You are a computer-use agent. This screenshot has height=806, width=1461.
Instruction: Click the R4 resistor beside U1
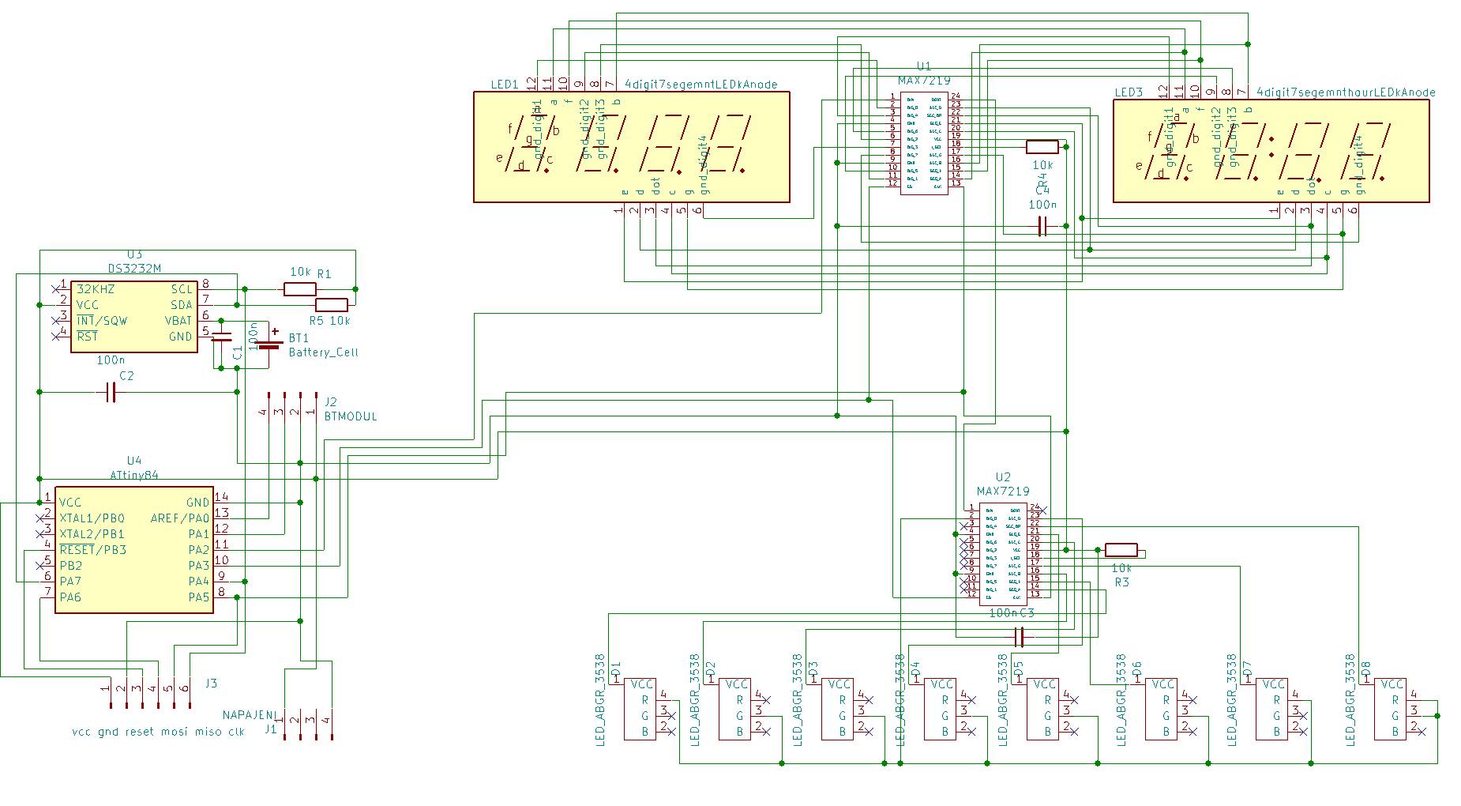pos(1042,147)
